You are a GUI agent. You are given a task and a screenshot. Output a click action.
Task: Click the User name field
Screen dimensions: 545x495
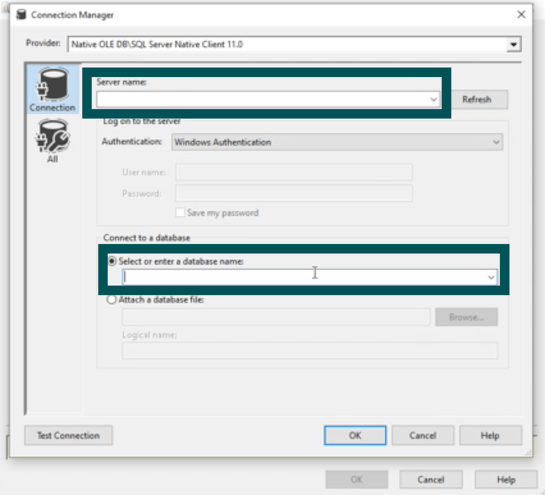294,172
